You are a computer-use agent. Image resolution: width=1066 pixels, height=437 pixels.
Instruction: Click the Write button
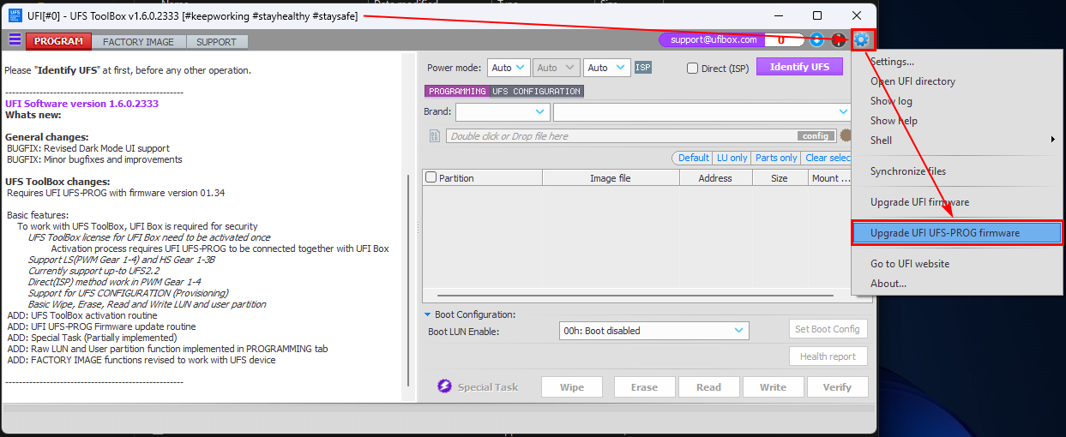coord(773,387)
